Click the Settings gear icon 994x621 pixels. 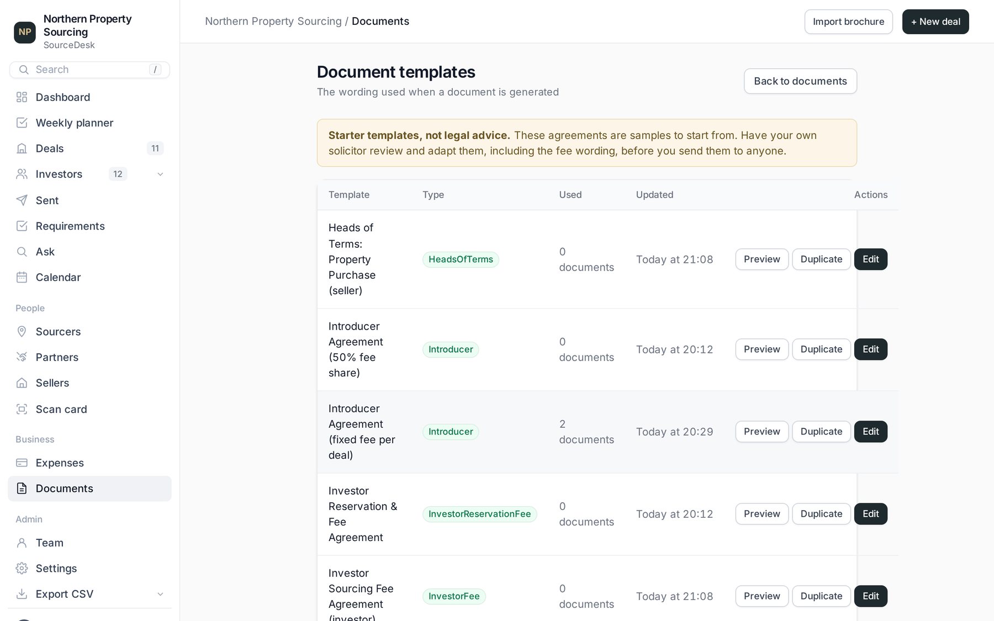click(x=22, y=569)
